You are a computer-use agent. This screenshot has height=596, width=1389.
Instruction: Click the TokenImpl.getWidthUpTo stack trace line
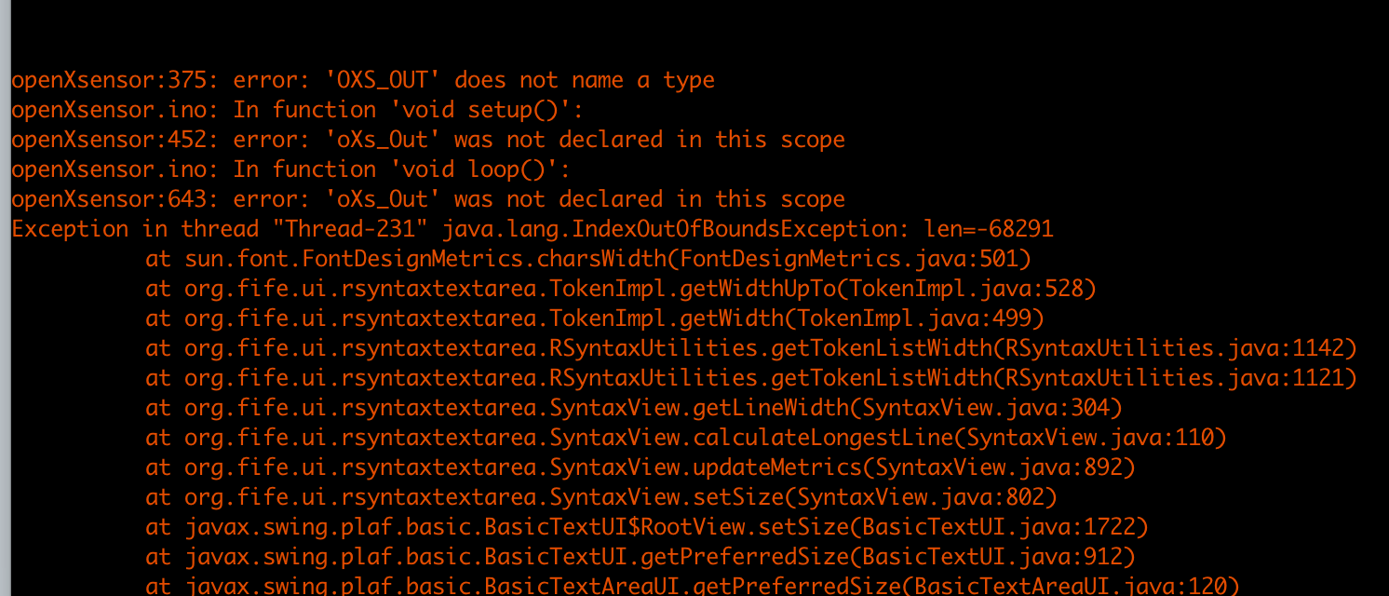[621, 289]
